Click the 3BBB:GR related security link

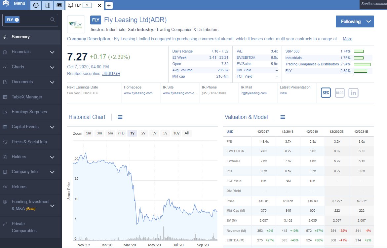pos(111,73)
